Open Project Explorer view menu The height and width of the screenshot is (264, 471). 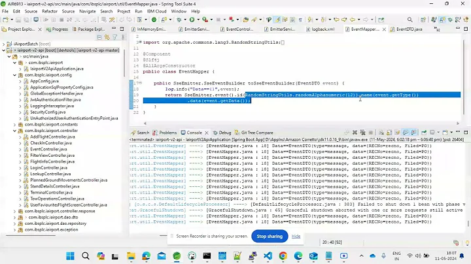click(x=122, y=37)
